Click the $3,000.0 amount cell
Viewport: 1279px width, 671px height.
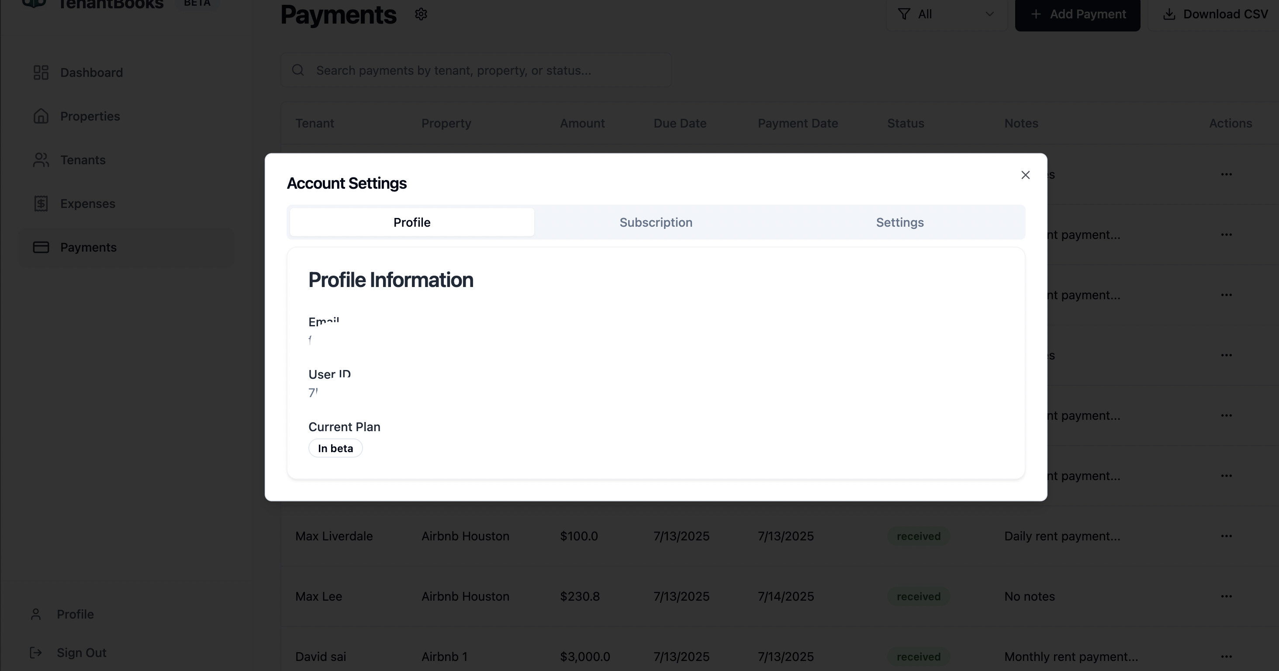(x=585, y=657)
